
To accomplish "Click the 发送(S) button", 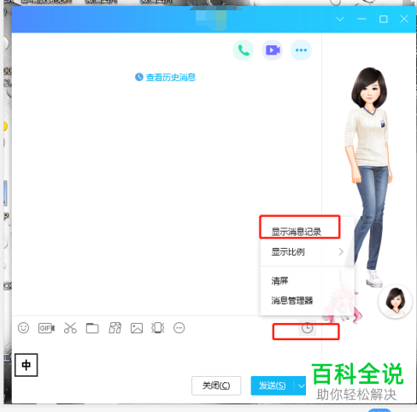I will (x=273, y=386).
